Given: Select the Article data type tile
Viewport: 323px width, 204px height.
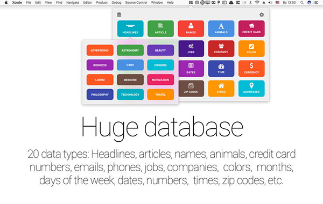Looking at the screenshot, I should [x=160, y=28].
